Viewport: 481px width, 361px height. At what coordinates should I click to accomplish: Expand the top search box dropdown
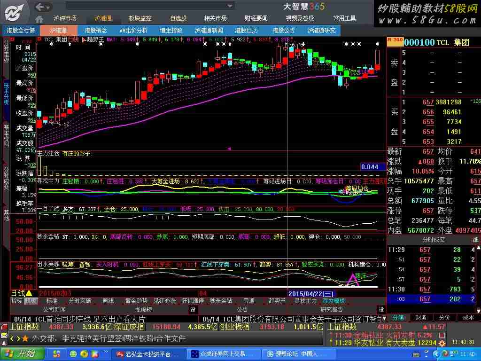tap(230, 6)
